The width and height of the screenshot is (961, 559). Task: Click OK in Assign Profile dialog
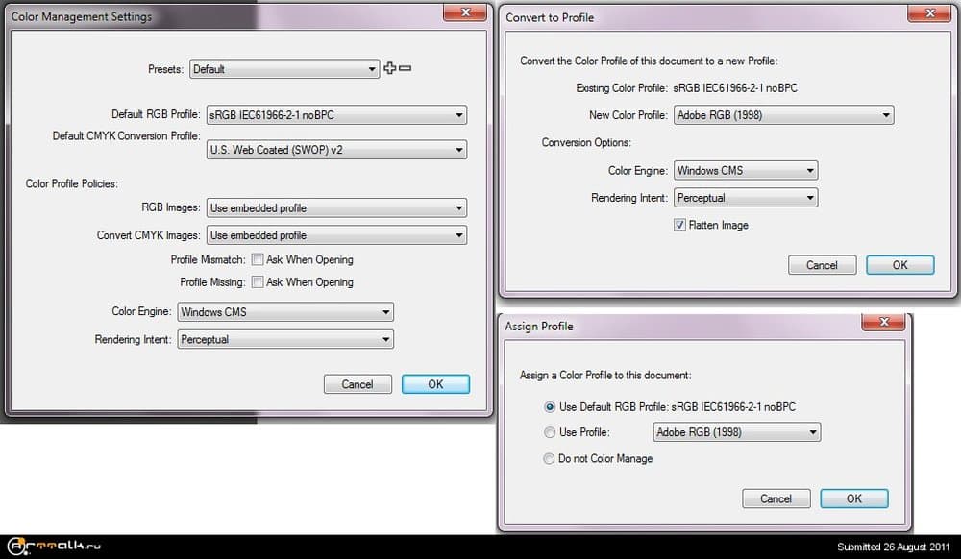pyautogui.click(x=853, y=498)
